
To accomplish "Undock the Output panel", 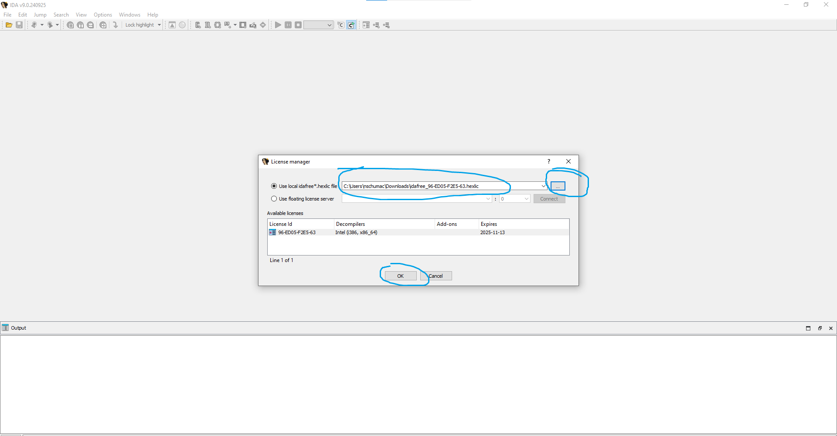I will 820,328.
